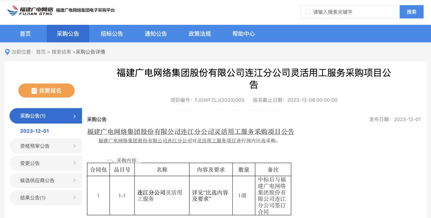The height and width of the screenshot is (218, 431).
Task: Click the blue 搜索 button
Action: (411, 12)
